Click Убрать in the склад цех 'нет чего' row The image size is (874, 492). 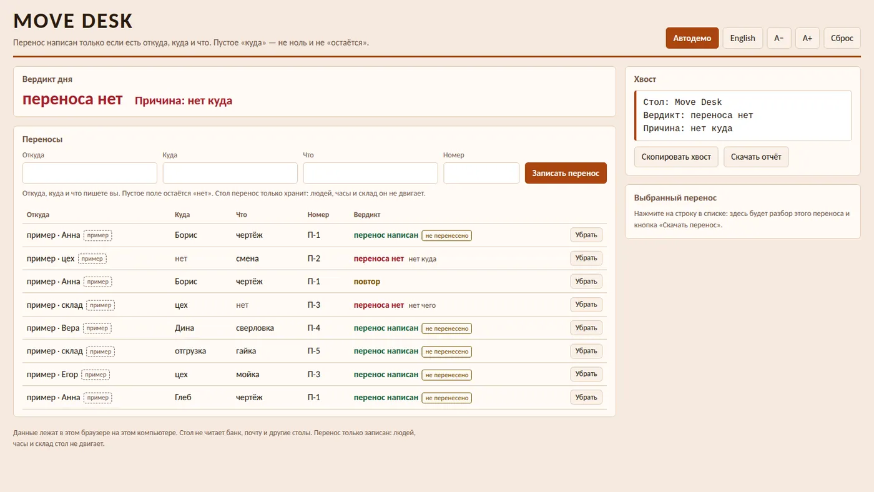[x=586, y=304]
